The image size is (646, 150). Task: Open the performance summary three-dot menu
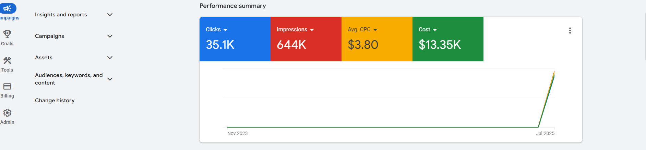click(x=570, y=31)
